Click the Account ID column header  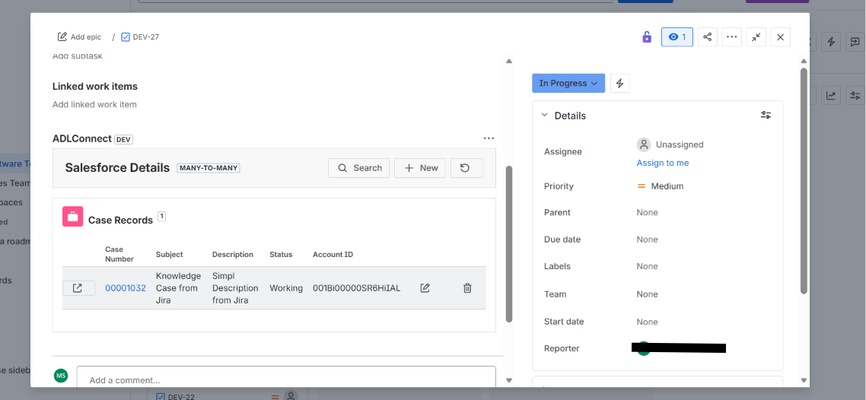click(x=333, y=254)
